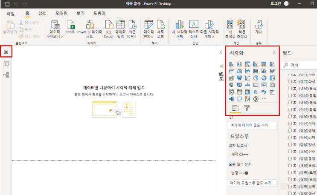The height and width of the screenshot is (195, 317).
Task: Select the ribbon chart visual
Action: point(272,71)
